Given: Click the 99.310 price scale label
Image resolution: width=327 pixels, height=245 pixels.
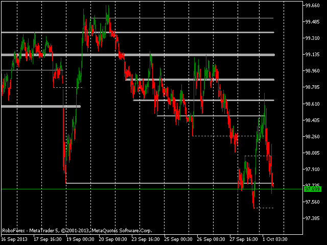Looking at the screenshot, I should [312, 38].
